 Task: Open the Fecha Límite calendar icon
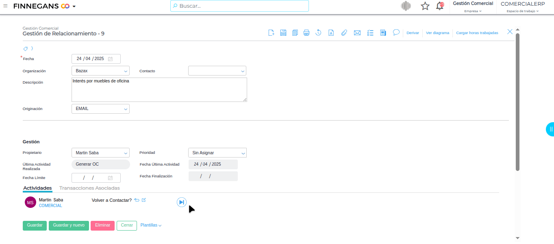(x=110, y=178)
